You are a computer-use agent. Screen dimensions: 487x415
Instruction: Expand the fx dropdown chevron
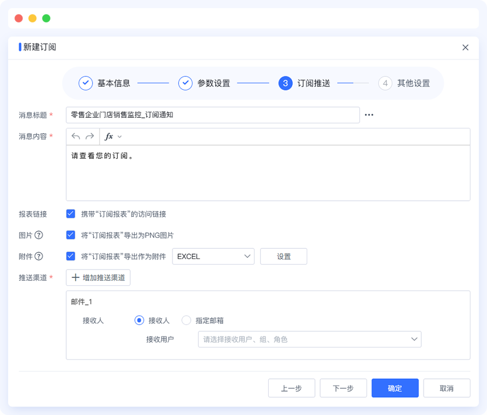click(119, 136)
